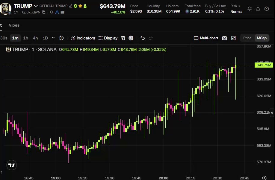This screenshot has width=275, height=180.
Task: Click the bell alert icon to add a notification
Action: pos(250,9)
